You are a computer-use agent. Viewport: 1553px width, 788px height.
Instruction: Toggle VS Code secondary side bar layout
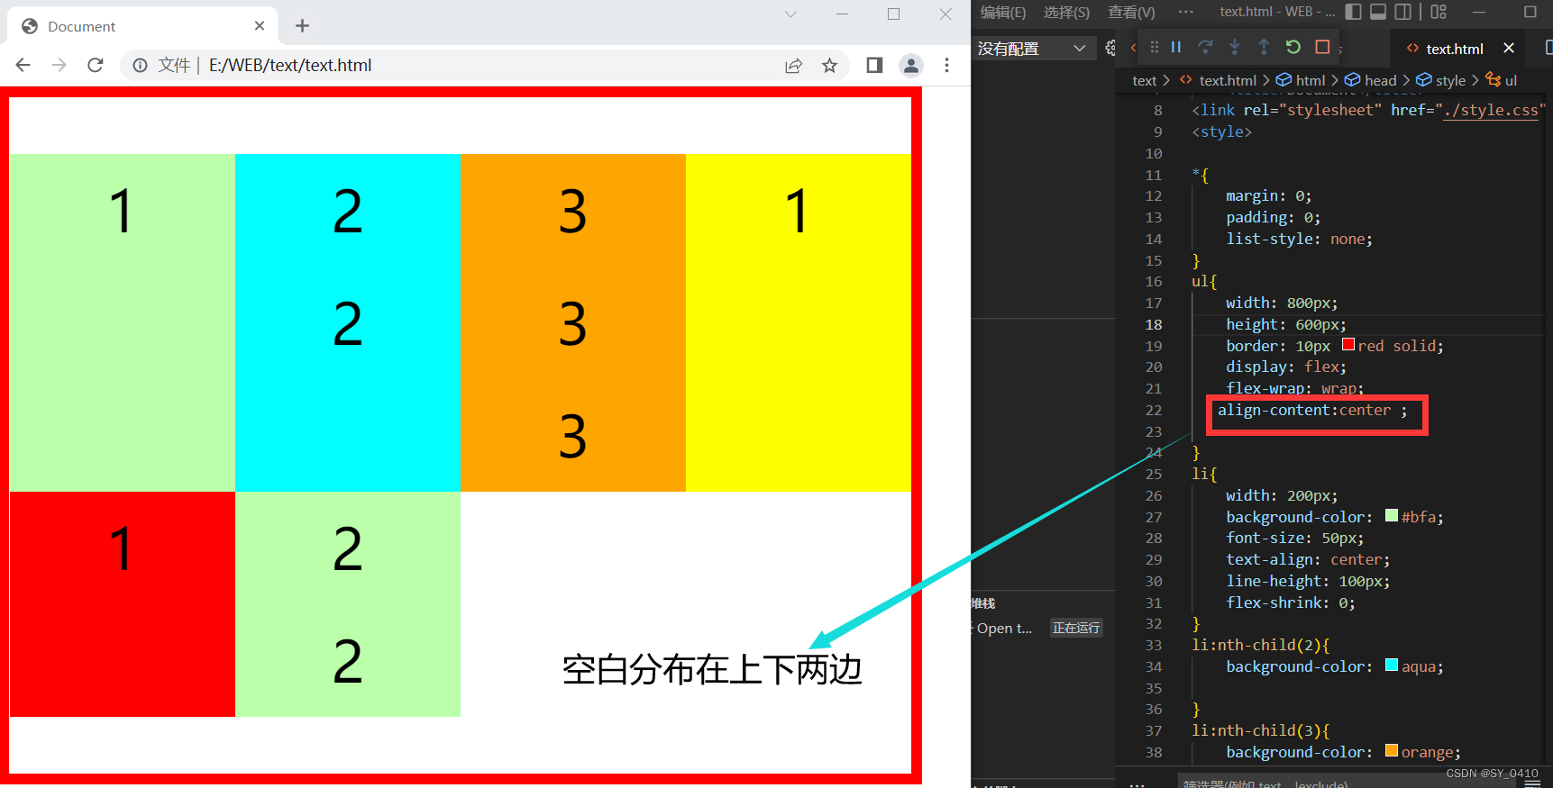(x=1402, y=12)
